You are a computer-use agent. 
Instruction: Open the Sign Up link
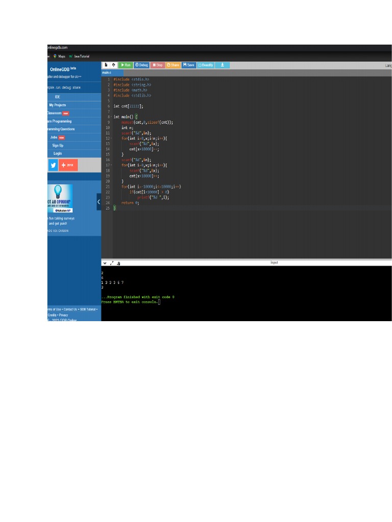pos(58,145)
